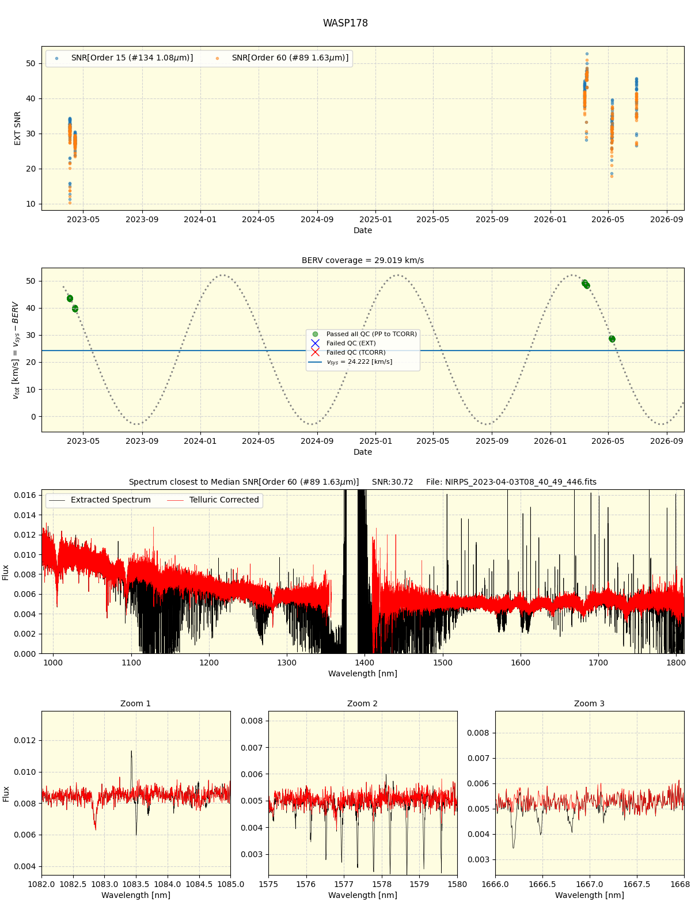Click the 2026-05 green QC point cluster
The width and height of the screenshot is (691, 921).
coord(612,339)
